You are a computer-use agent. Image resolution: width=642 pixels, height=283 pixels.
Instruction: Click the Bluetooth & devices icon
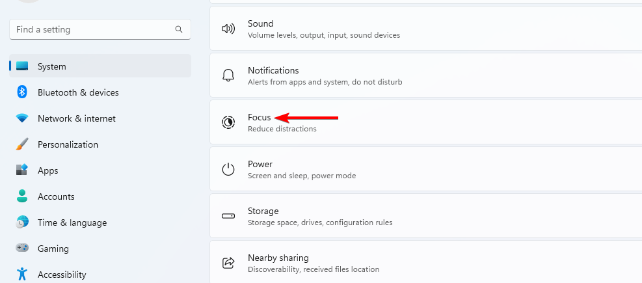click(x=22, y=92)
